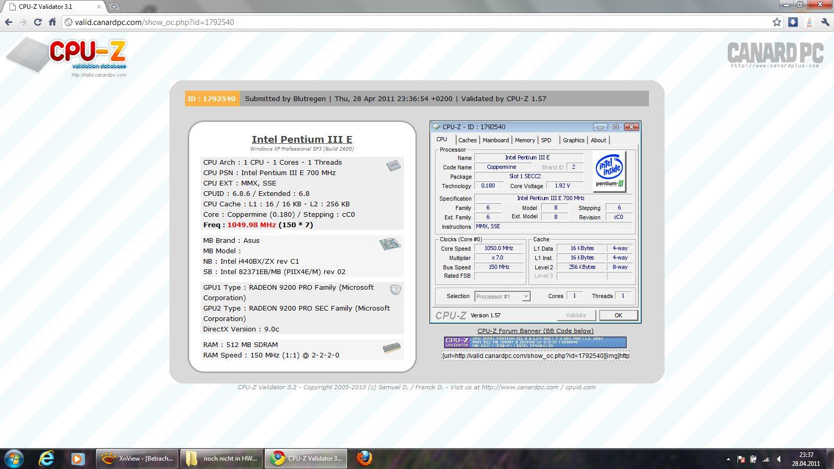Click the 'Submitted by Blutregen' header text
The image size is (834, 469).
tap(285, 98)
